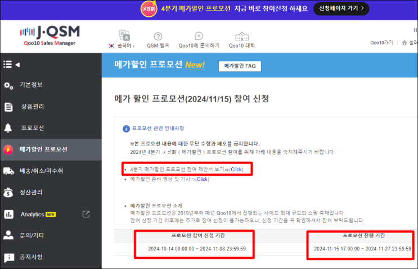
Task: Click the translate language icon
Action: click(124, 35)
